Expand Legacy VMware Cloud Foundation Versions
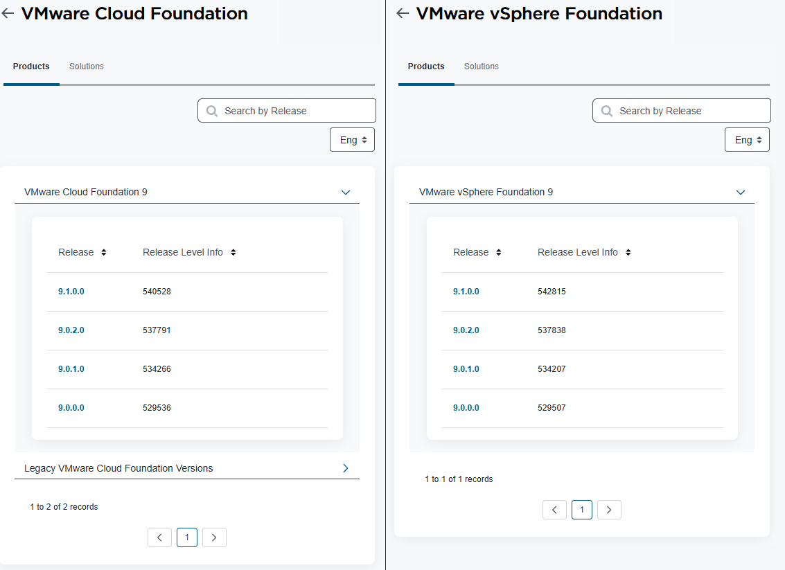785x570 pixels. (346, 468)
